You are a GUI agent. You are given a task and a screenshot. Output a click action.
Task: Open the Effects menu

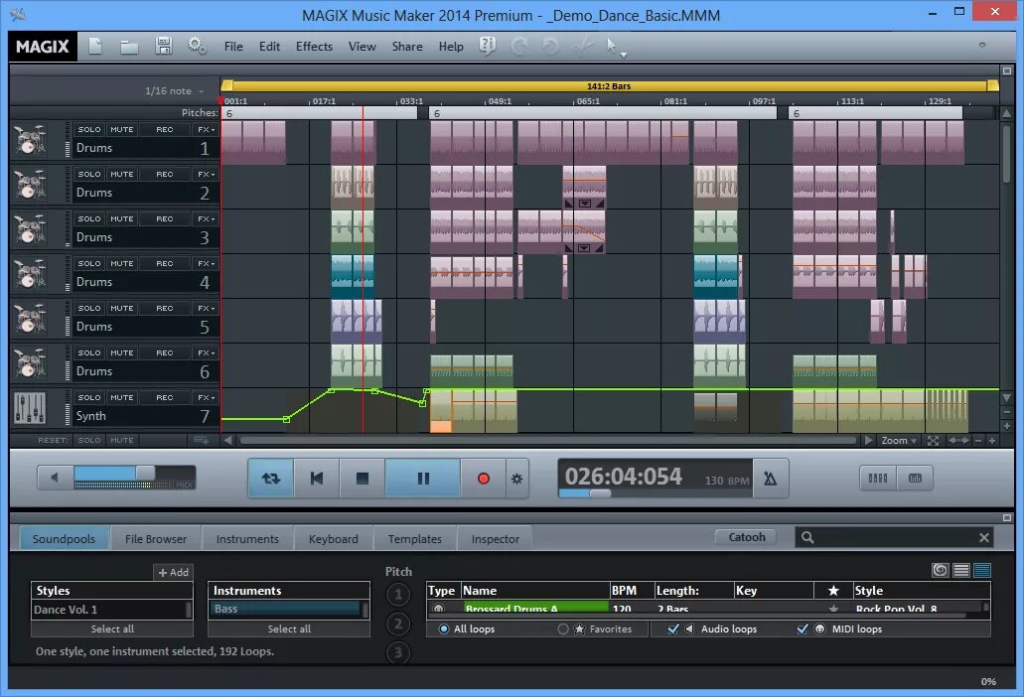tap(314, 47)
